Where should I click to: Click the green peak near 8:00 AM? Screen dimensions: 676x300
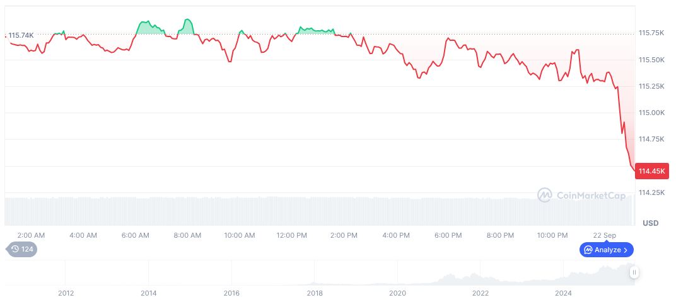[186, 23]
